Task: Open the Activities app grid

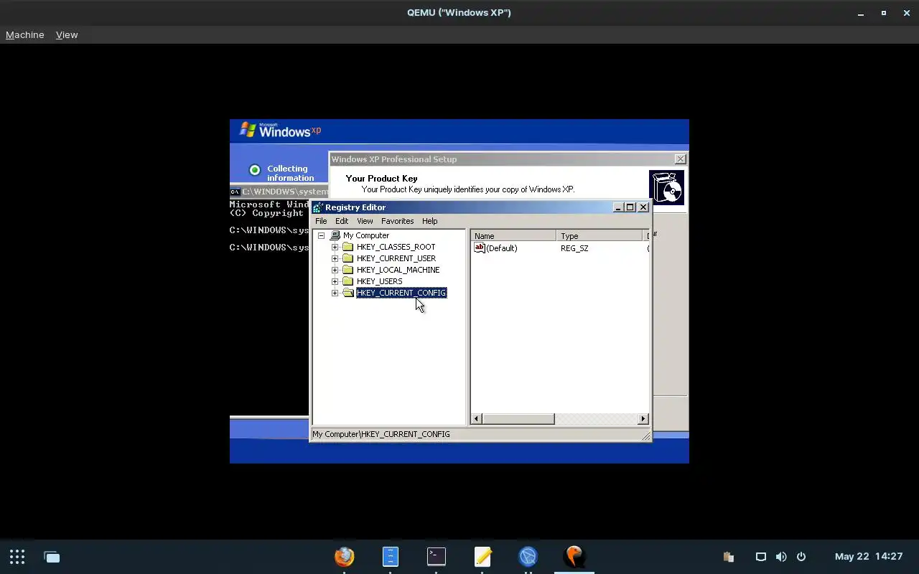Action: pos(17,557)
